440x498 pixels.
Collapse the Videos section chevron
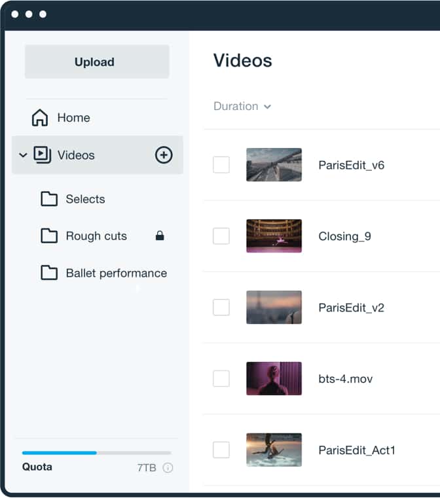[x=23, y=155]
